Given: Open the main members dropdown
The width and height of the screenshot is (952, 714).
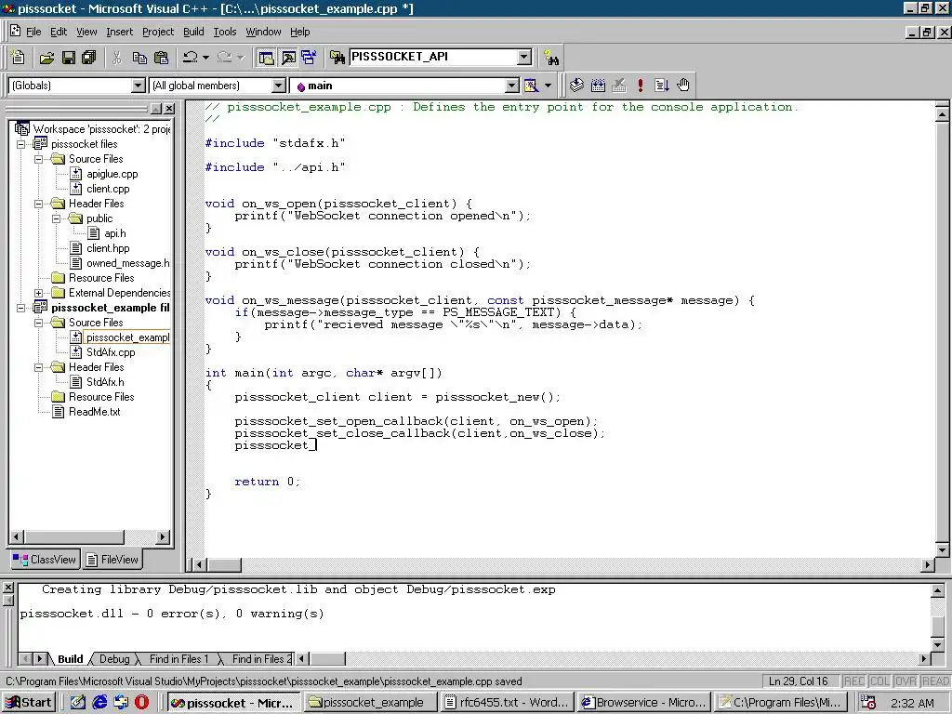Looking at the screenshot, I should coord(512,86).
